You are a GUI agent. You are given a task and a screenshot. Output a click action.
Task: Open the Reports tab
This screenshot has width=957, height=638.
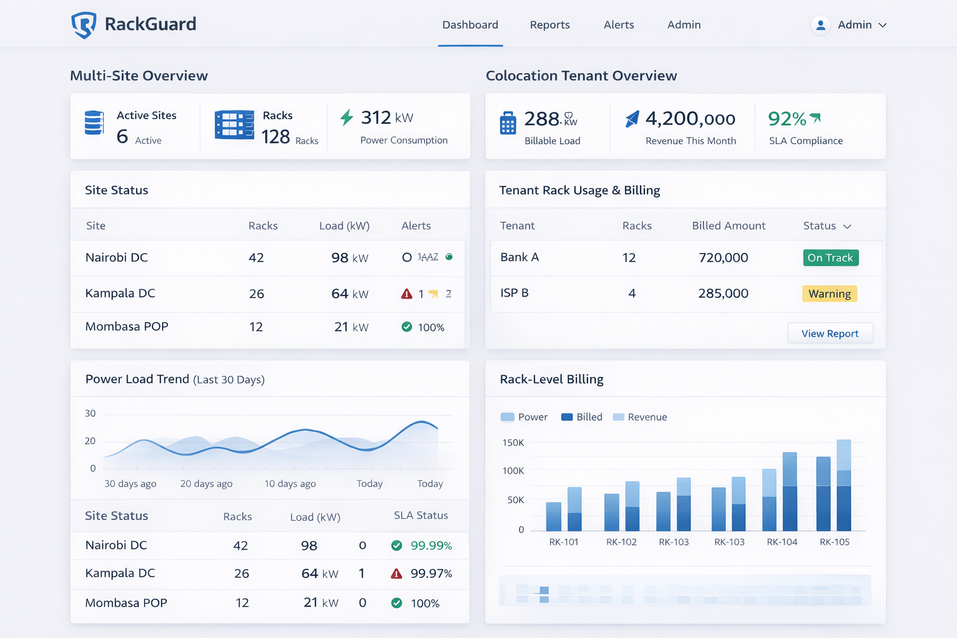point(550,25)
